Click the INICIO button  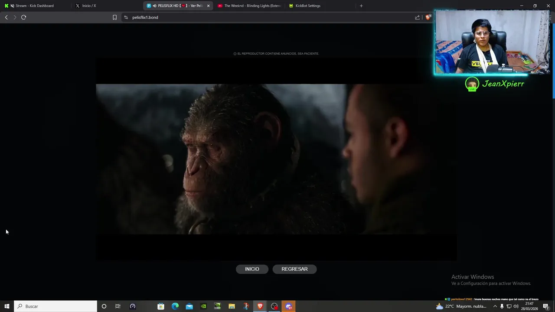pyautogui.click(x=252, y=269)
